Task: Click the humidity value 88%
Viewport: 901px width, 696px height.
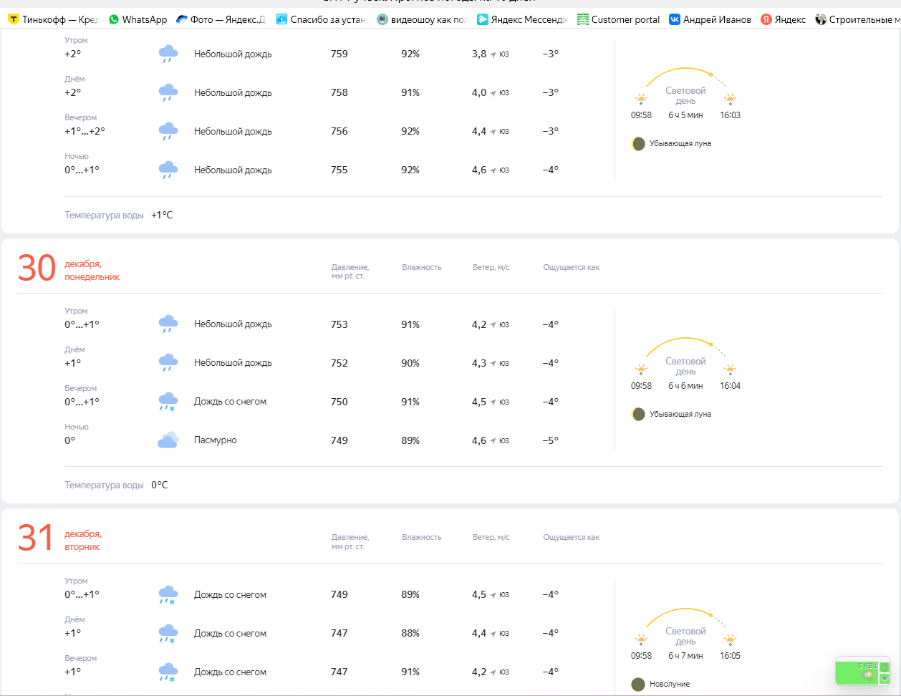Action: (x=410, y=633)
